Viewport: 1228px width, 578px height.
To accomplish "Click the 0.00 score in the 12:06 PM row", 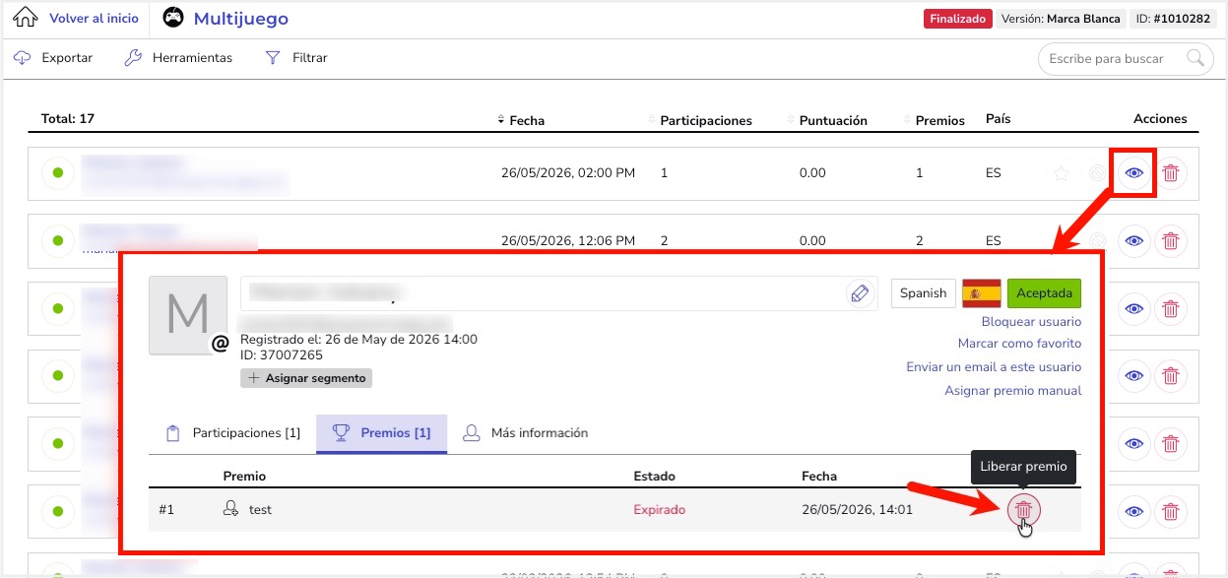I will coord(812,240).
